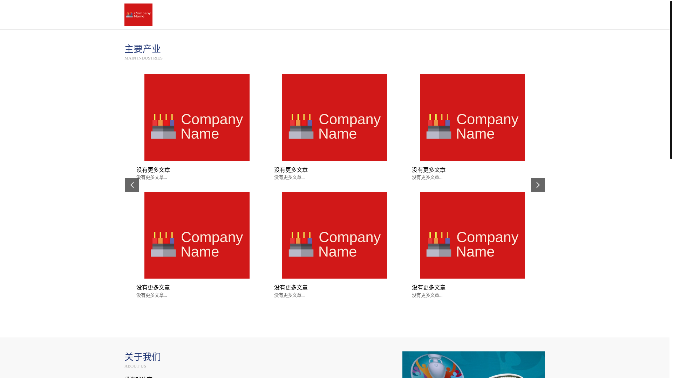Open bottom-left Company Name card image
Image resolution: width=673 pixels, height=378 pixels.
[x=197, y=235]
